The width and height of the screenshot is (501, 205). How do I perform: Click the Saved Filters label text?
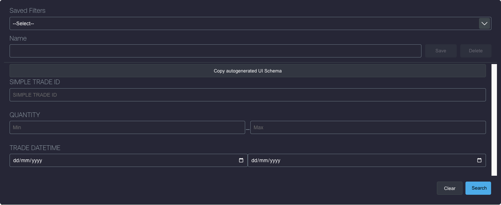[x=27, y=11]
